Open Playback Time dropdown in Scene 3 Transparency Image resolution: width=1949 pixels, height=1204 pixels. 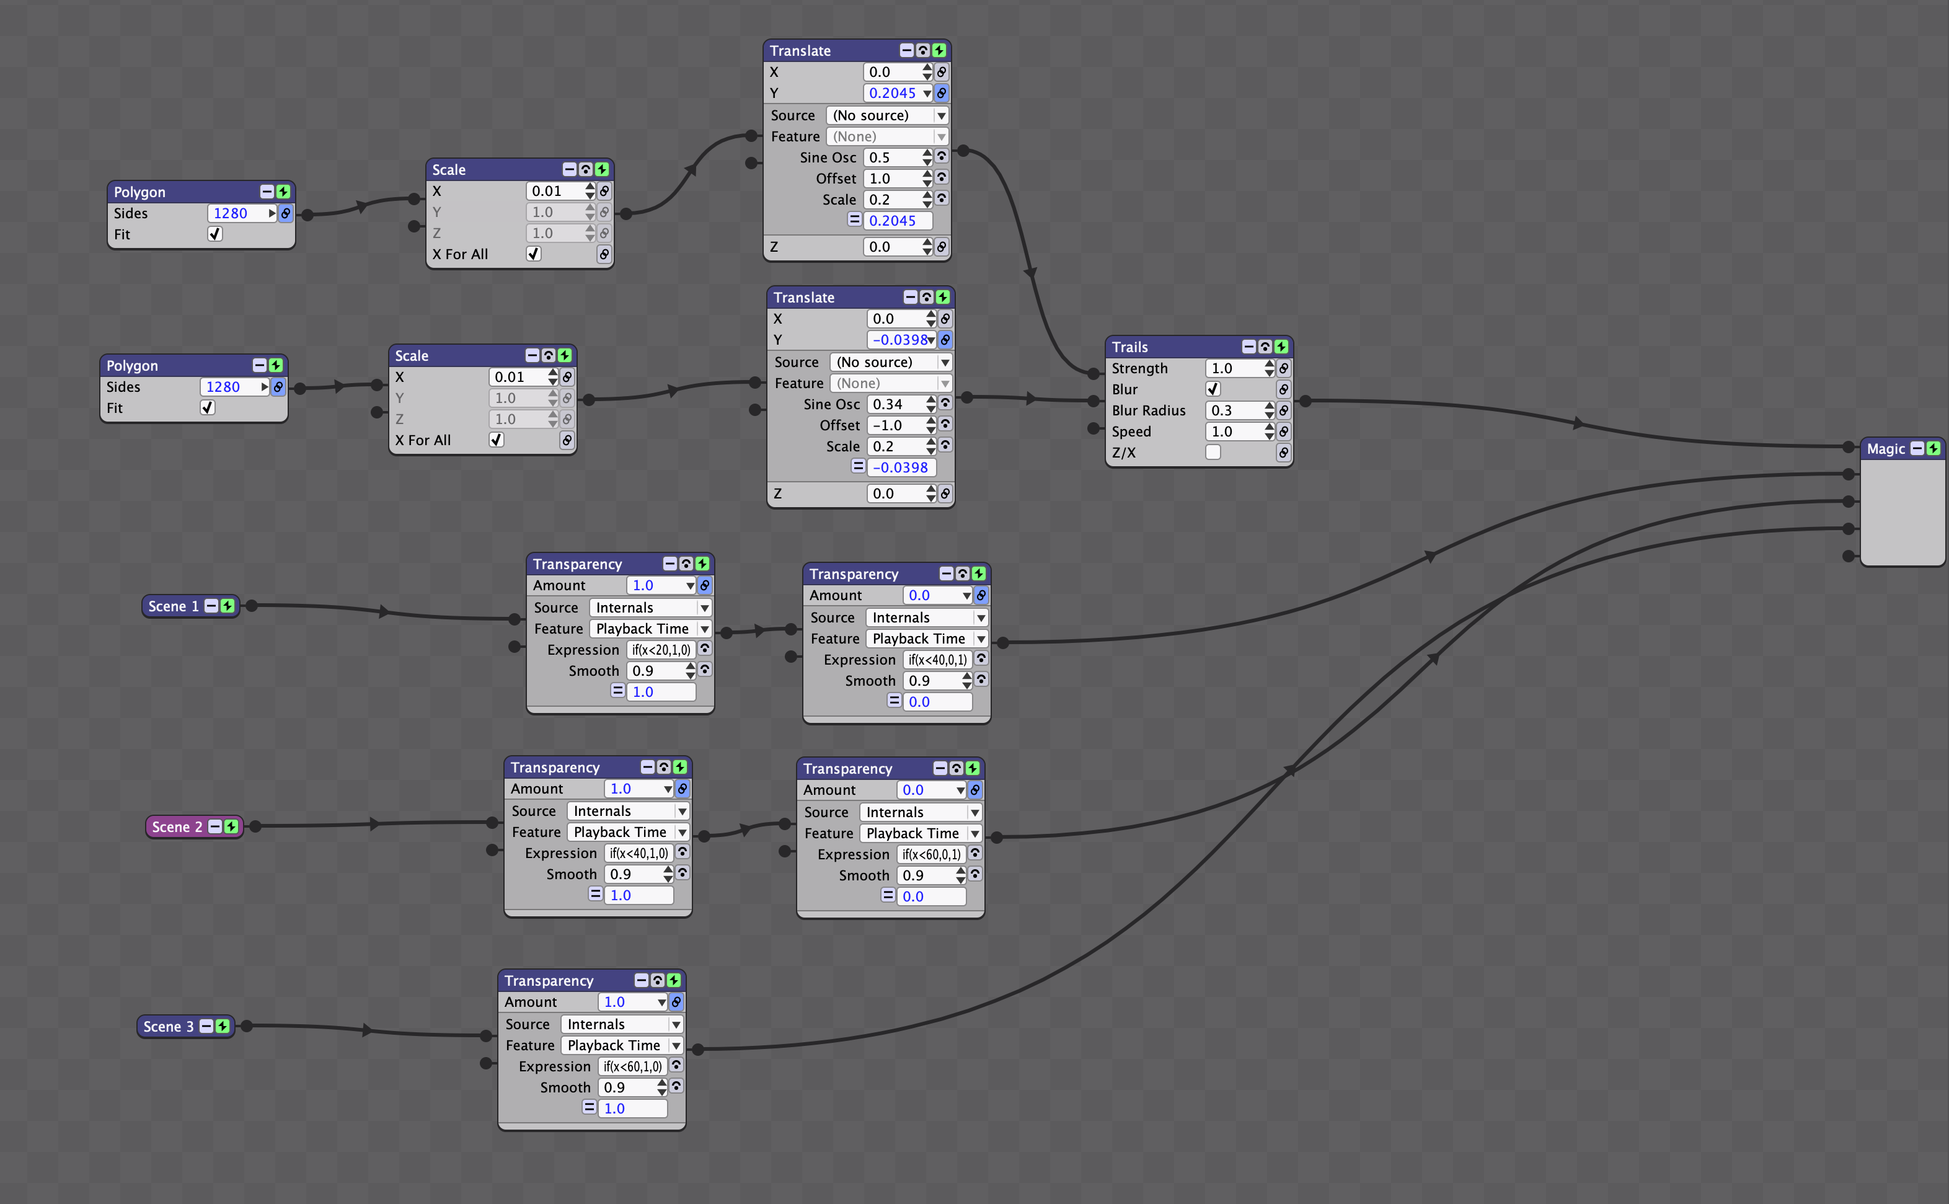pyautogui.click(x=622, y=1045)
